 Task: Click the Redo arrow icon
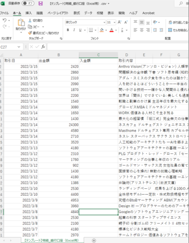(4, 27)
